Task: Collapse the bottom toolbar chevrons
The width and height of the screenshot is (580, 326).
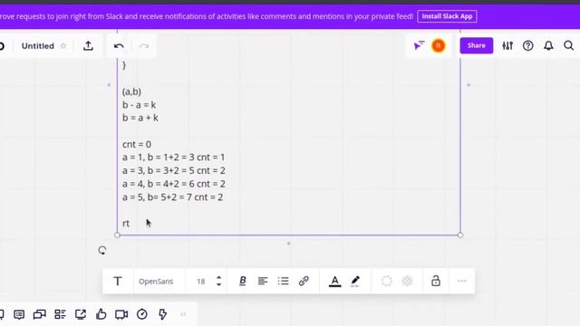Action: (183, 314)
